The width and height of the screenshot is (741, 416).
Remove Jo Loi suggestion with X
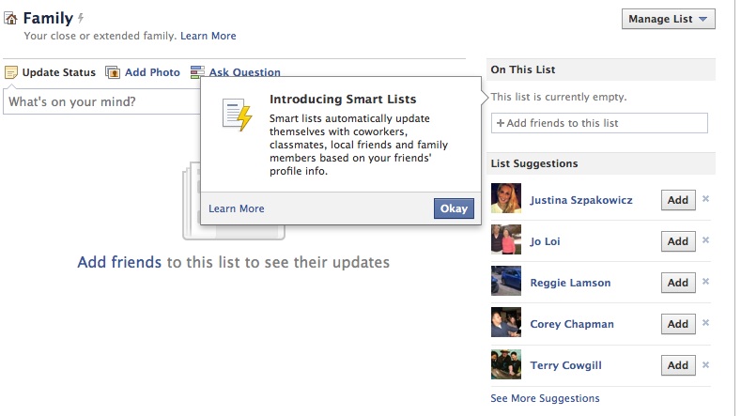(705, 240)
